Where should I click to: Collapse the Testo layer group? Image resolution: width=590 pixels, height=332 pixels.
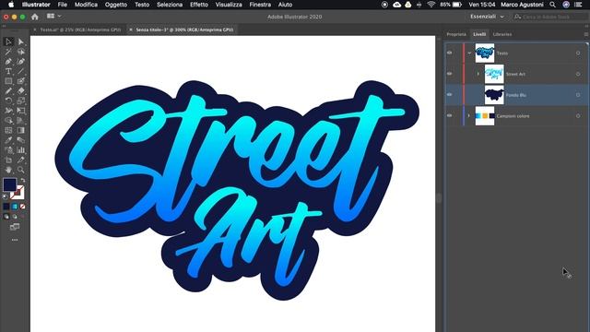click(x=469, y=53)
